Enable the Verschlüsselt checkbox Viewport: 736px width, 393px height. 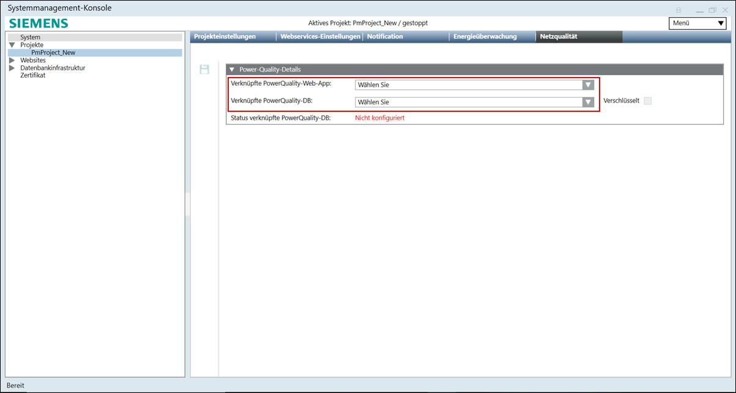[647, 101]
